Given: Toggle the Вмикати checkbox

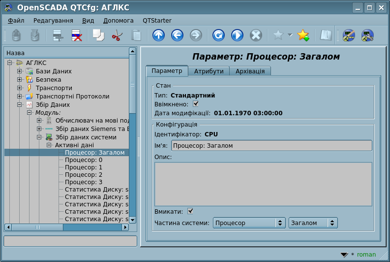Looking at the screenshot, I should coord(190,211).
